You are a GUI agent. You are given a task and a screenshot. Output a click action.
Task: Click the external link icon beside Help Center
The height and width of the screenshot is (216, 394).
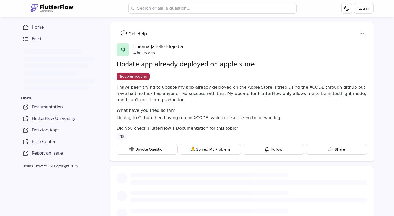tap(25, 142)
